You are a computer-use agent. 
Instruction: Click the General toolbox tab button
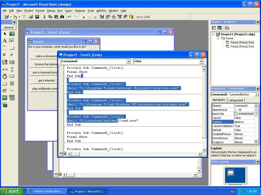tap(9, 27)
